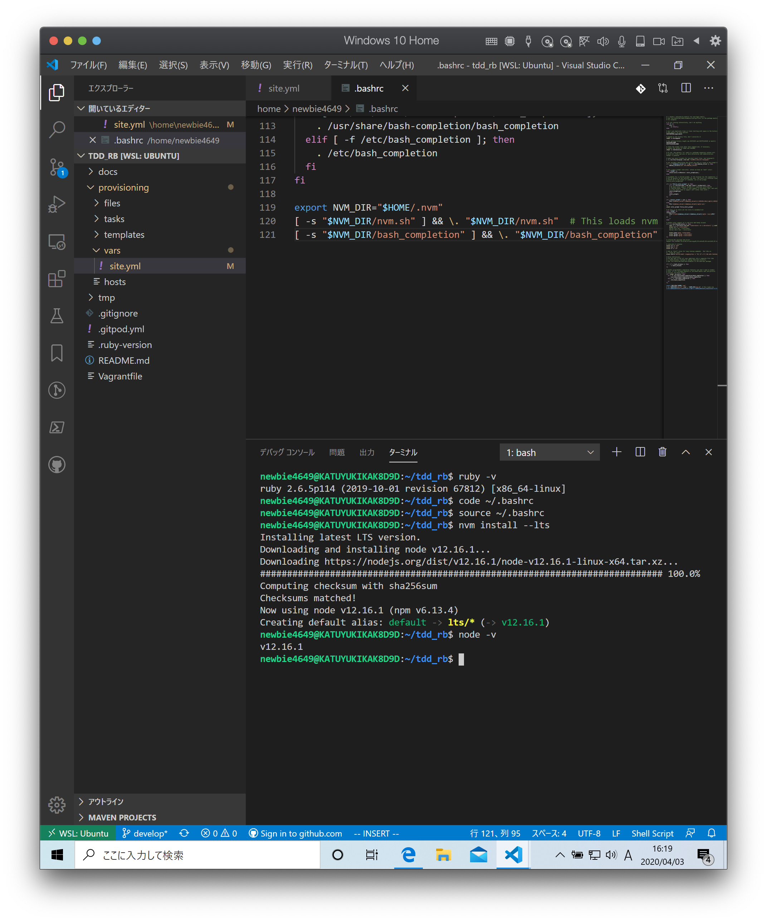Screen dimensions: 767x922
Task: Expand the MAVEN PROJECTS section
Action: [122, 817]
